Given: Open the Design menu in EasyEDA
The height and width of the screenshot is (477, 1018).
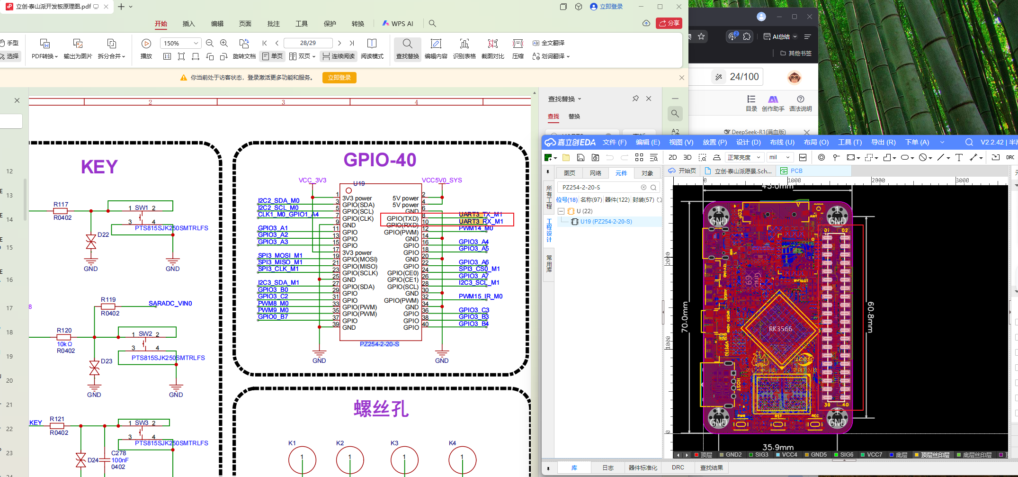Looking at the screenshot, I should [x=748, y=142].
